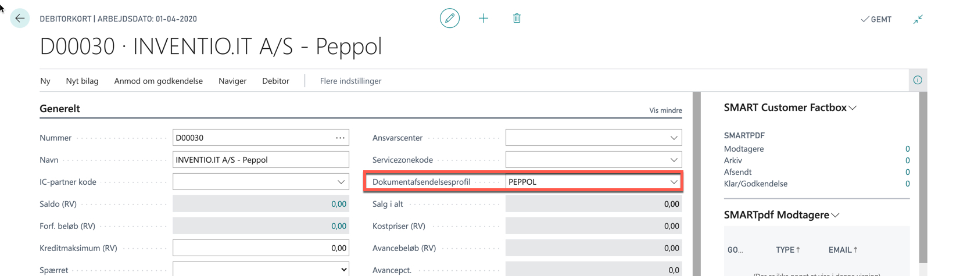The image size is (967, 276).
Task: Open the IC-partner kode dropdown
Action: coord(341,182)
